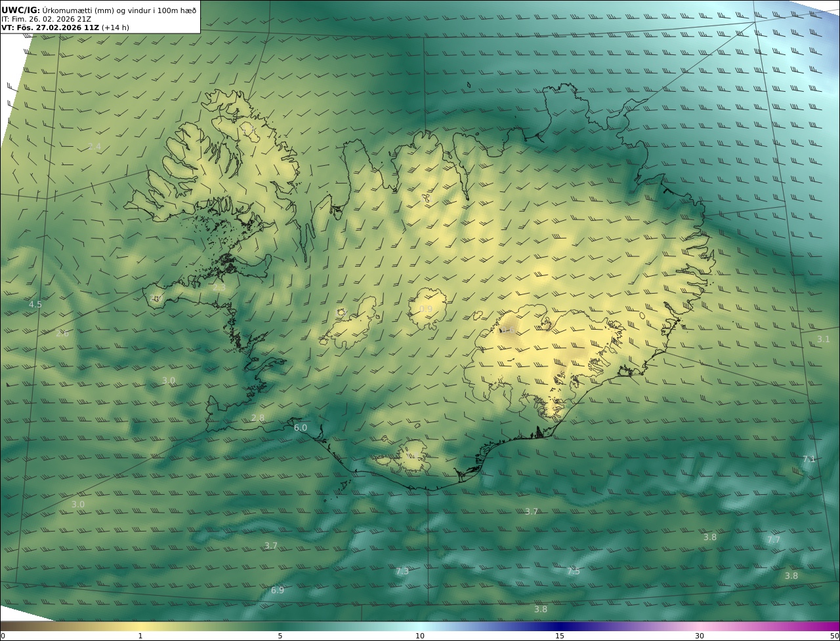Click the 'IT: Fim. 26. 02. 2026 21Z' line
Screen dimensions: 840x641
click(46, 19)
